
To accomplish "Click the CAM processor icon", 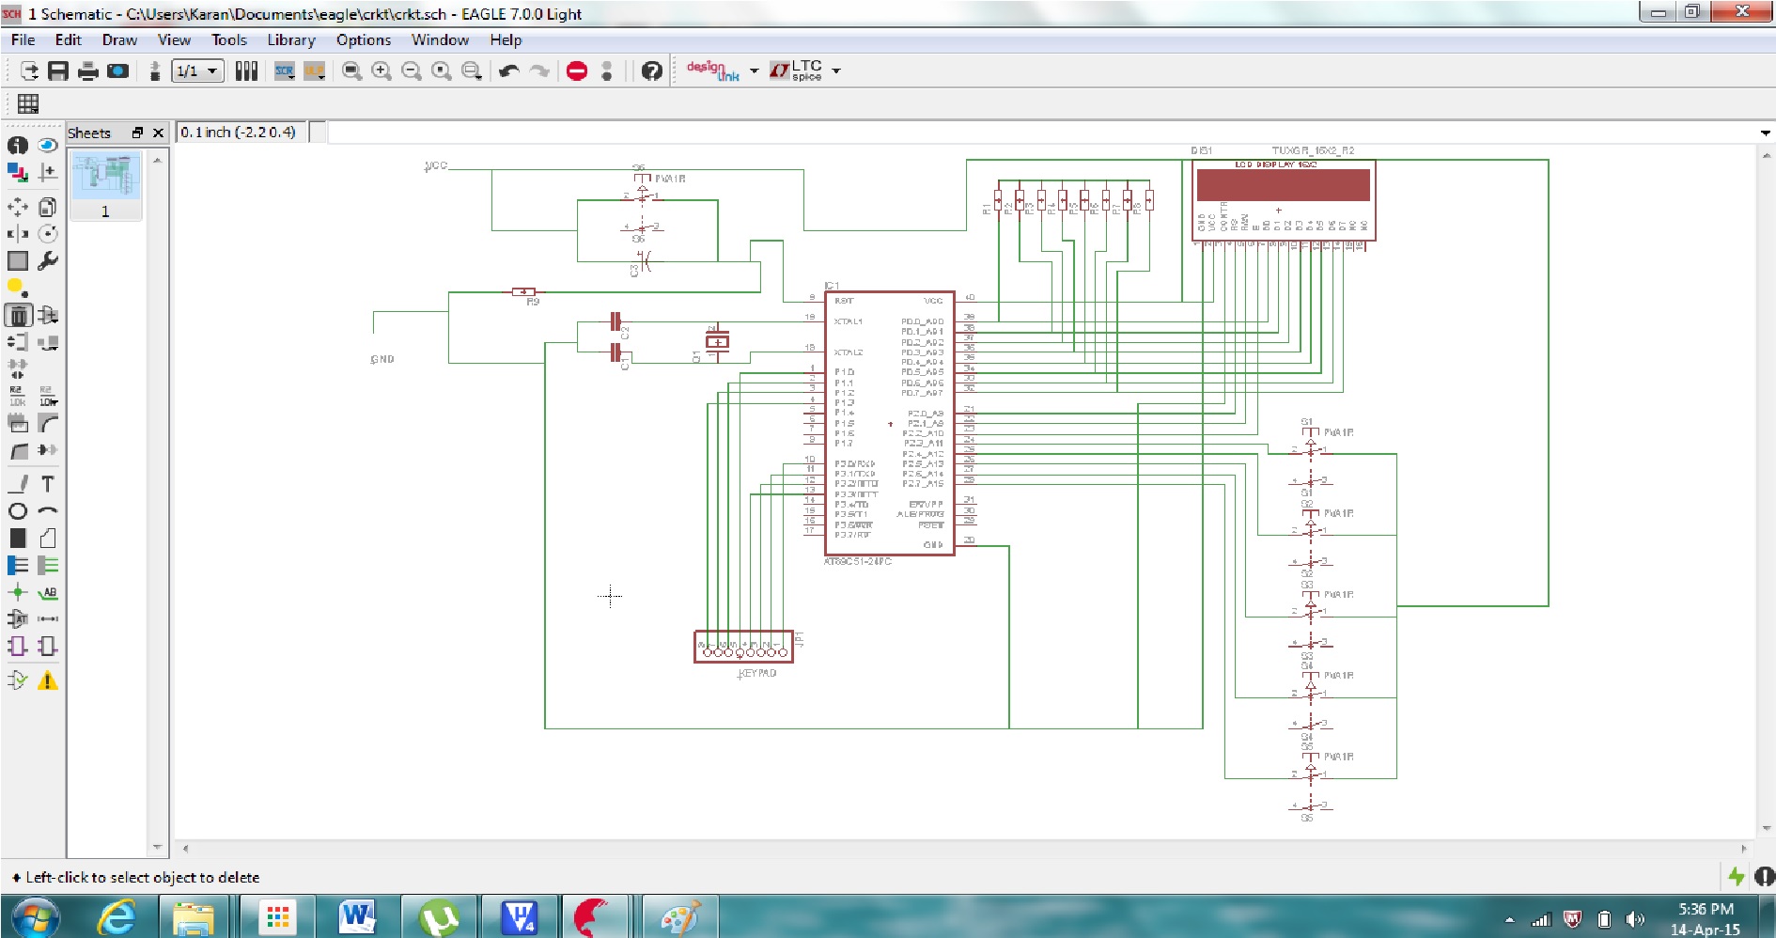I will coord(117,71).
